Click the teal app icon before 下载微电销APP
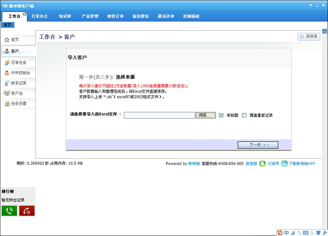 (285, 163)
